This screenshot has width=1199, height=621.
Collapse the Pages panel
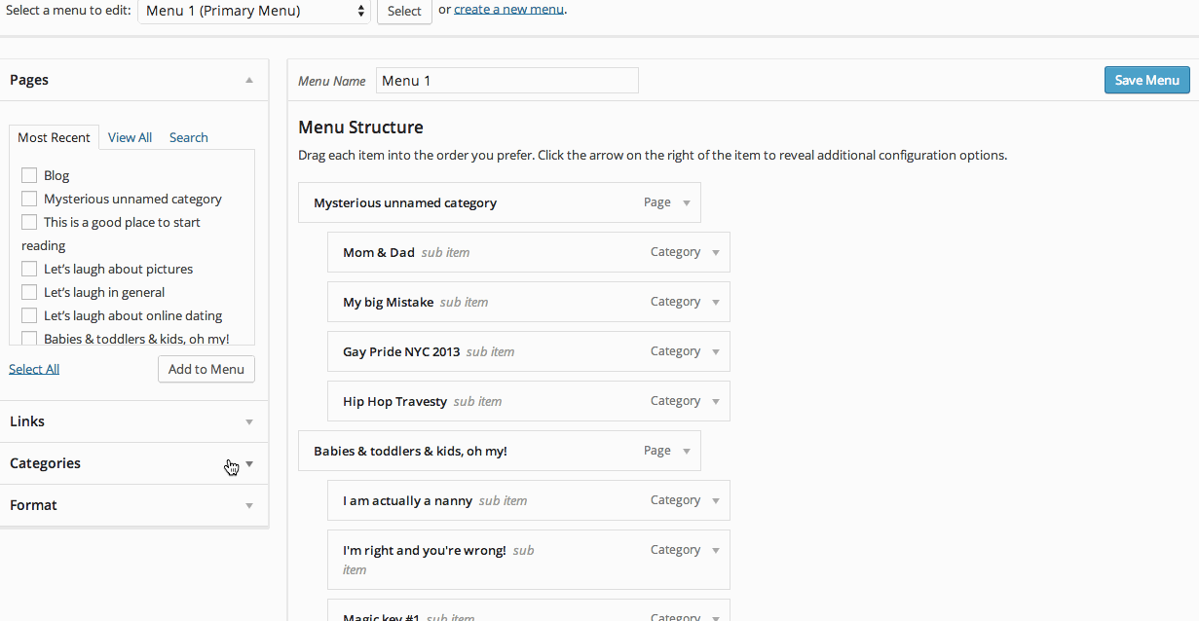tap(249, 81)
